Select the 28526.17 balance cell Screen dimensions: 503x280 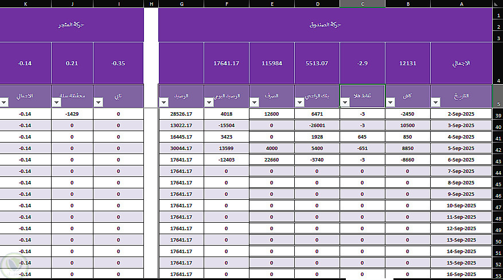(181, 114)
